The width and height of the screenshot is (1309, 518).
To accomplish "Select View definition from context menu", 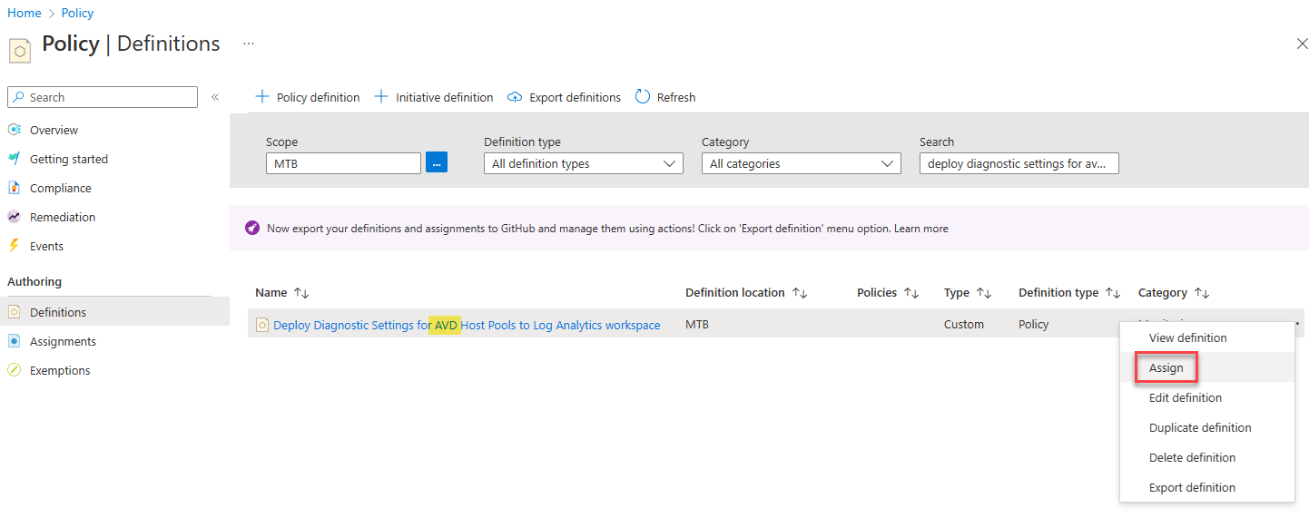I will [1206, 337].
